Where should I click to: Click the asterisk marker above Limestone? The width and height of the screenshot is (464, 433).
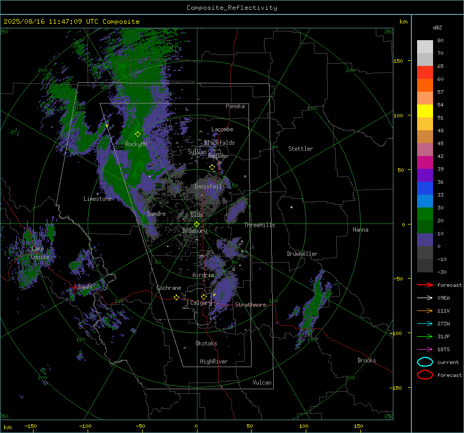coord(97,194)
